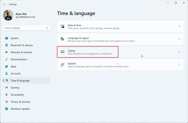Click the Gaming controller icon
This screenshot has width=188, height=123.
tap(6, 87)
